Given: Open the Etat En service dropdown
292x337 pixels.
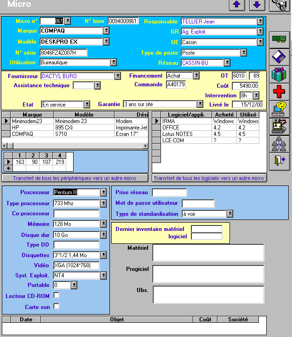Looking at the screenshot, I should pos(87,105).
